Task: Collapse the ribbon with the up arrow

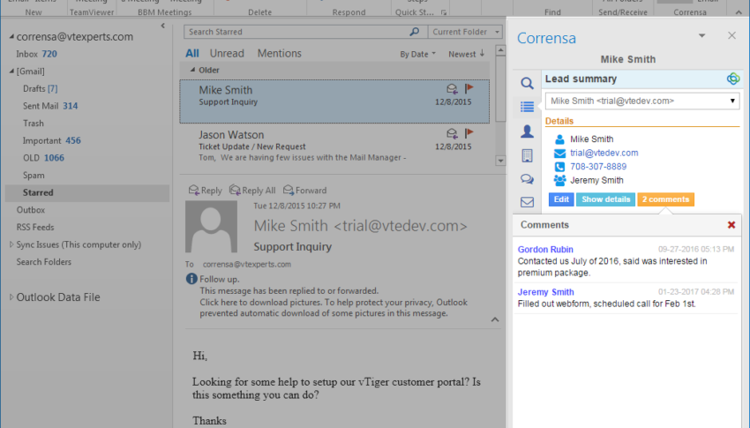Action: [739, 12]
